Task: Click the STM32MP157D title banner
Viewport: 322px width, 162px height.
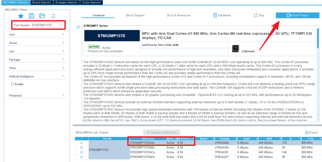Action: 112,36
